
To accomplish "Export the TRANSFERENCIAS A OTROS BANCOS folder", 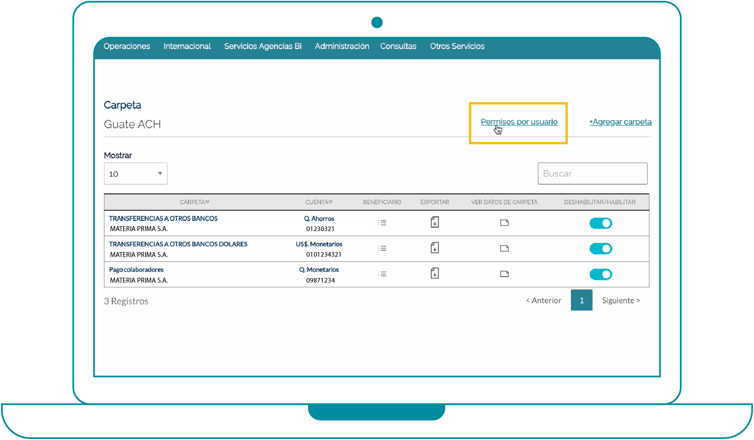I will point(435,222).
